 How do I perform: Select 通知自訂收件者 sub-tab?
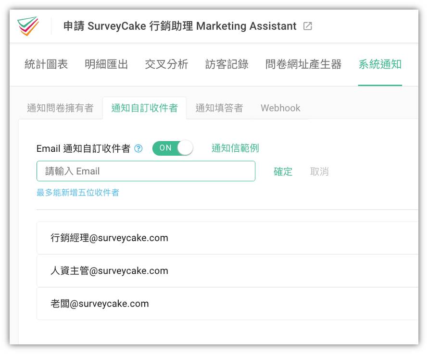145,108
